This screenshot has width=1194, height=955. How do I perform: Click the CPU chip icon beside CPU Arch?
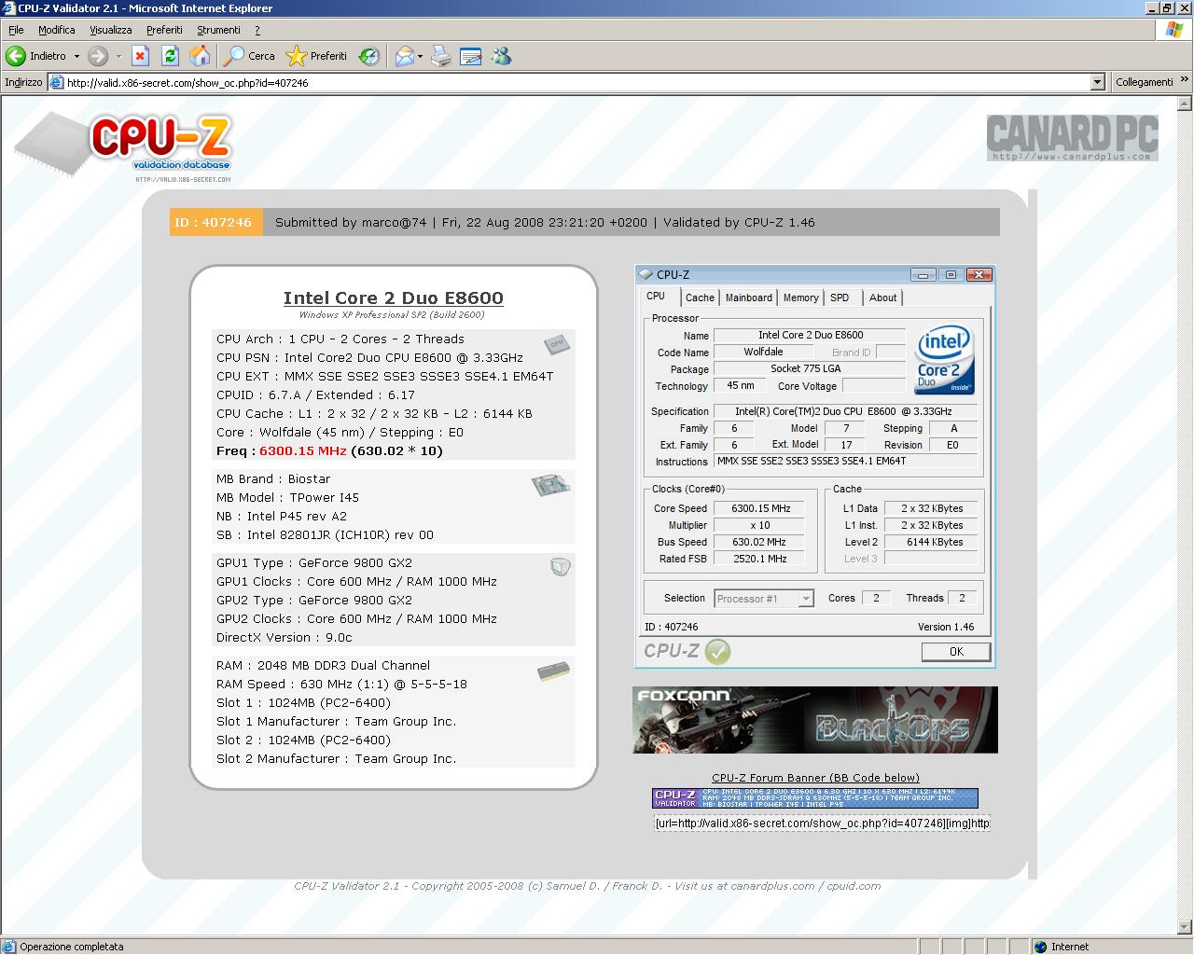(x=557, y=344)
